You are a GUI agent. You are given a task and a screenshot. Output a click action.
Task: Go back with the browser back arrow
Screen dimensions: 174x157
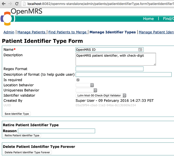click(x=4, y=4)
